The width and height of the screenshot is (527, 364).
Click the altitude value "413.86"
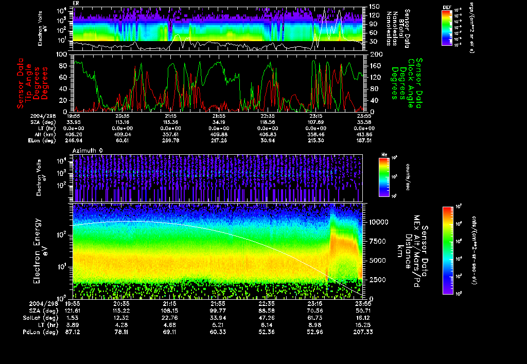(x=364, y=134)
